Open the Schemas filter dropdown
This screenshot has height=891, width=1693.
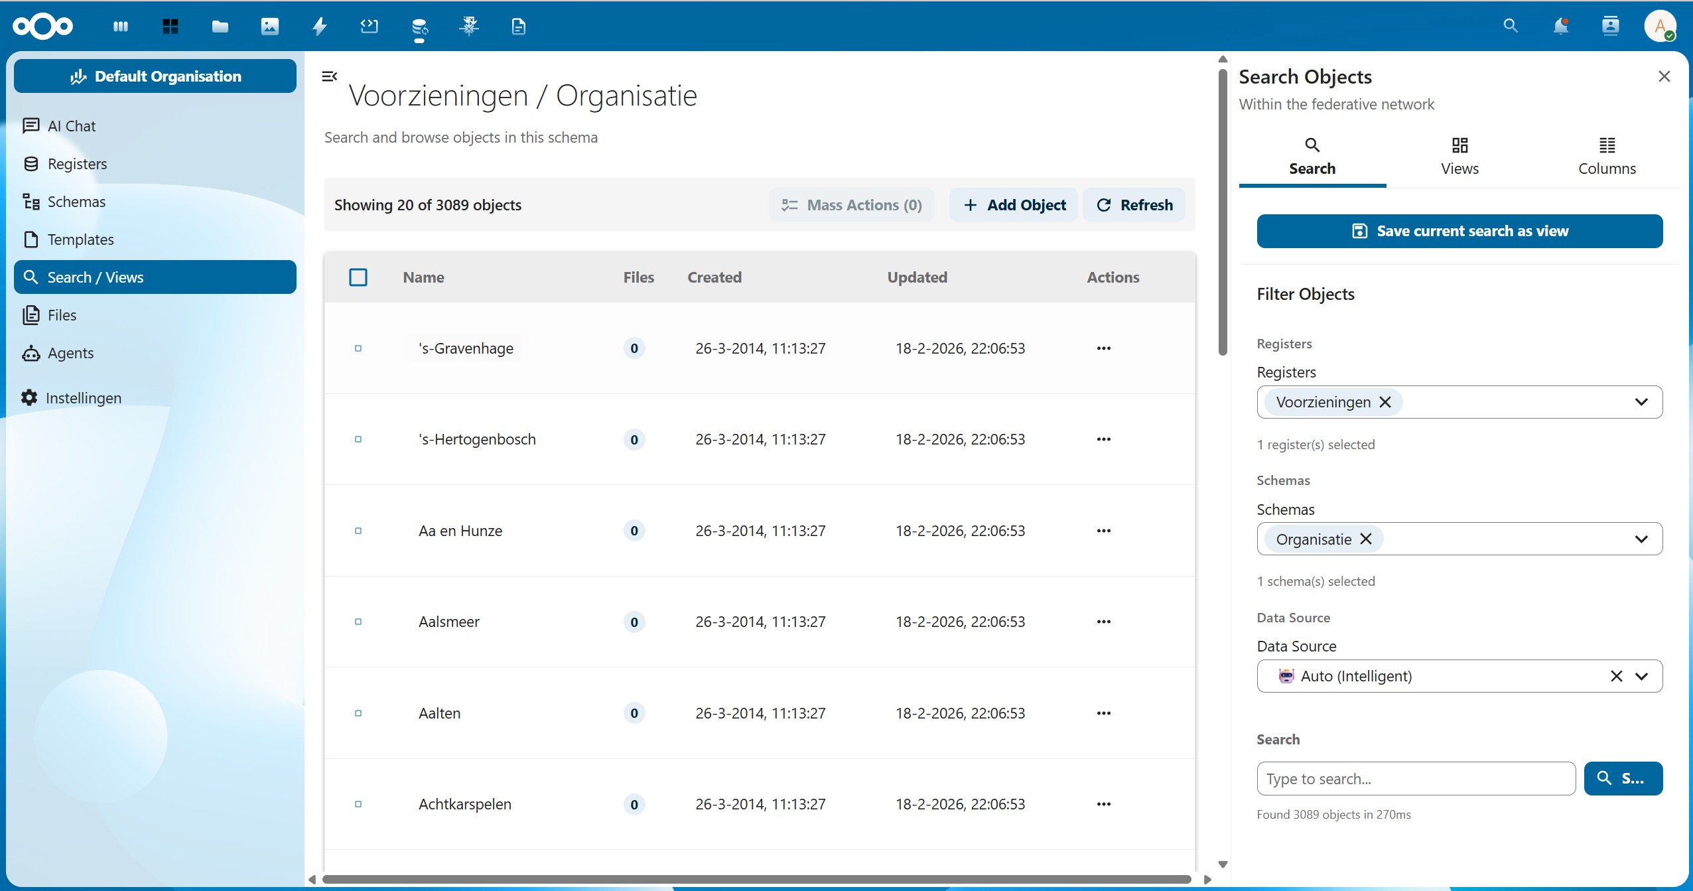(x=1643, y=538)
